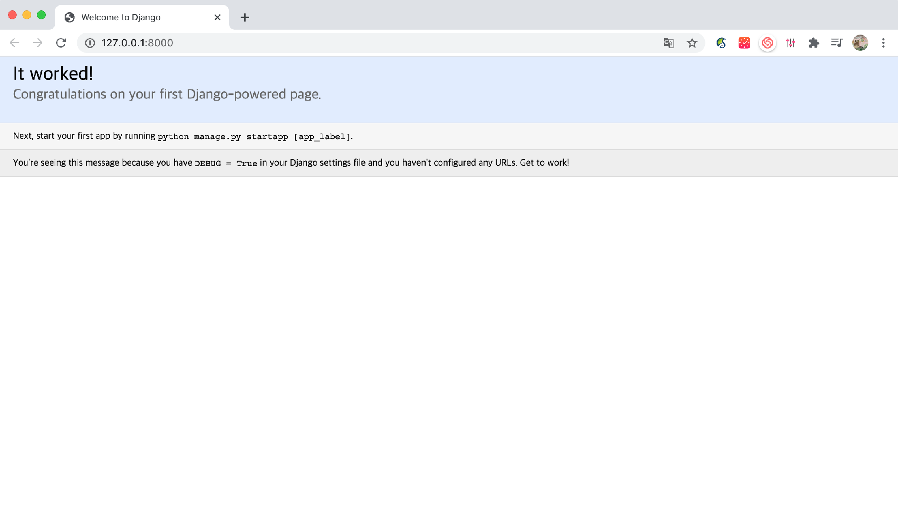Open the green and blue S extension
Viewport: 898px width, 522px height.
pos(721,43)
